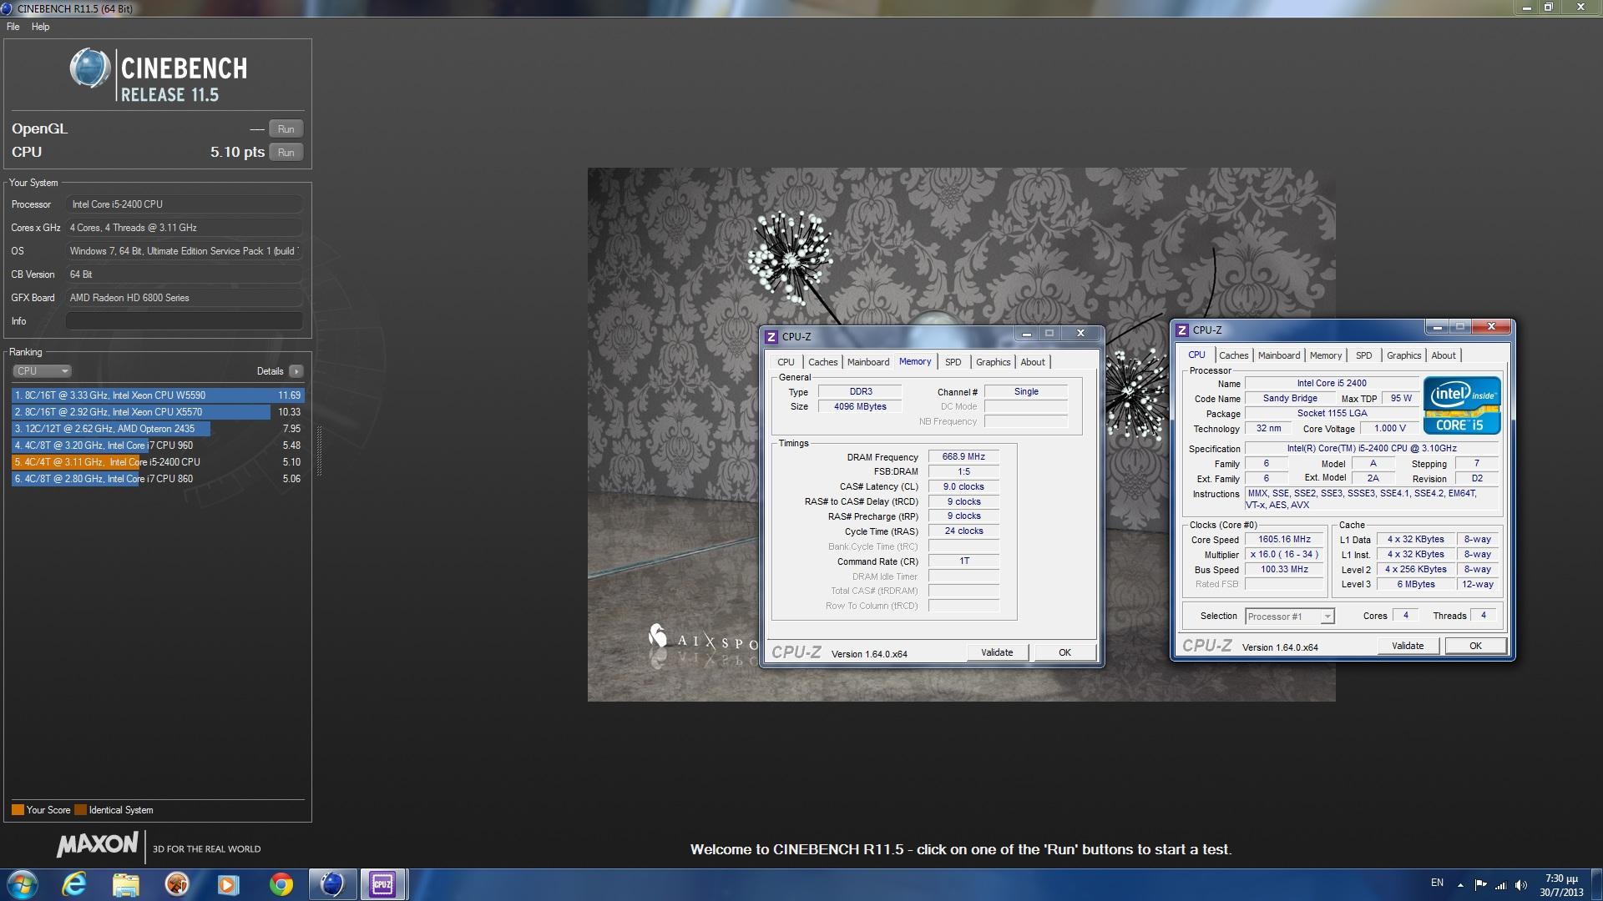Open the Processor #1 selection dropdown
This screenshot has width=1603, height=901.
tap(1290, 617)
